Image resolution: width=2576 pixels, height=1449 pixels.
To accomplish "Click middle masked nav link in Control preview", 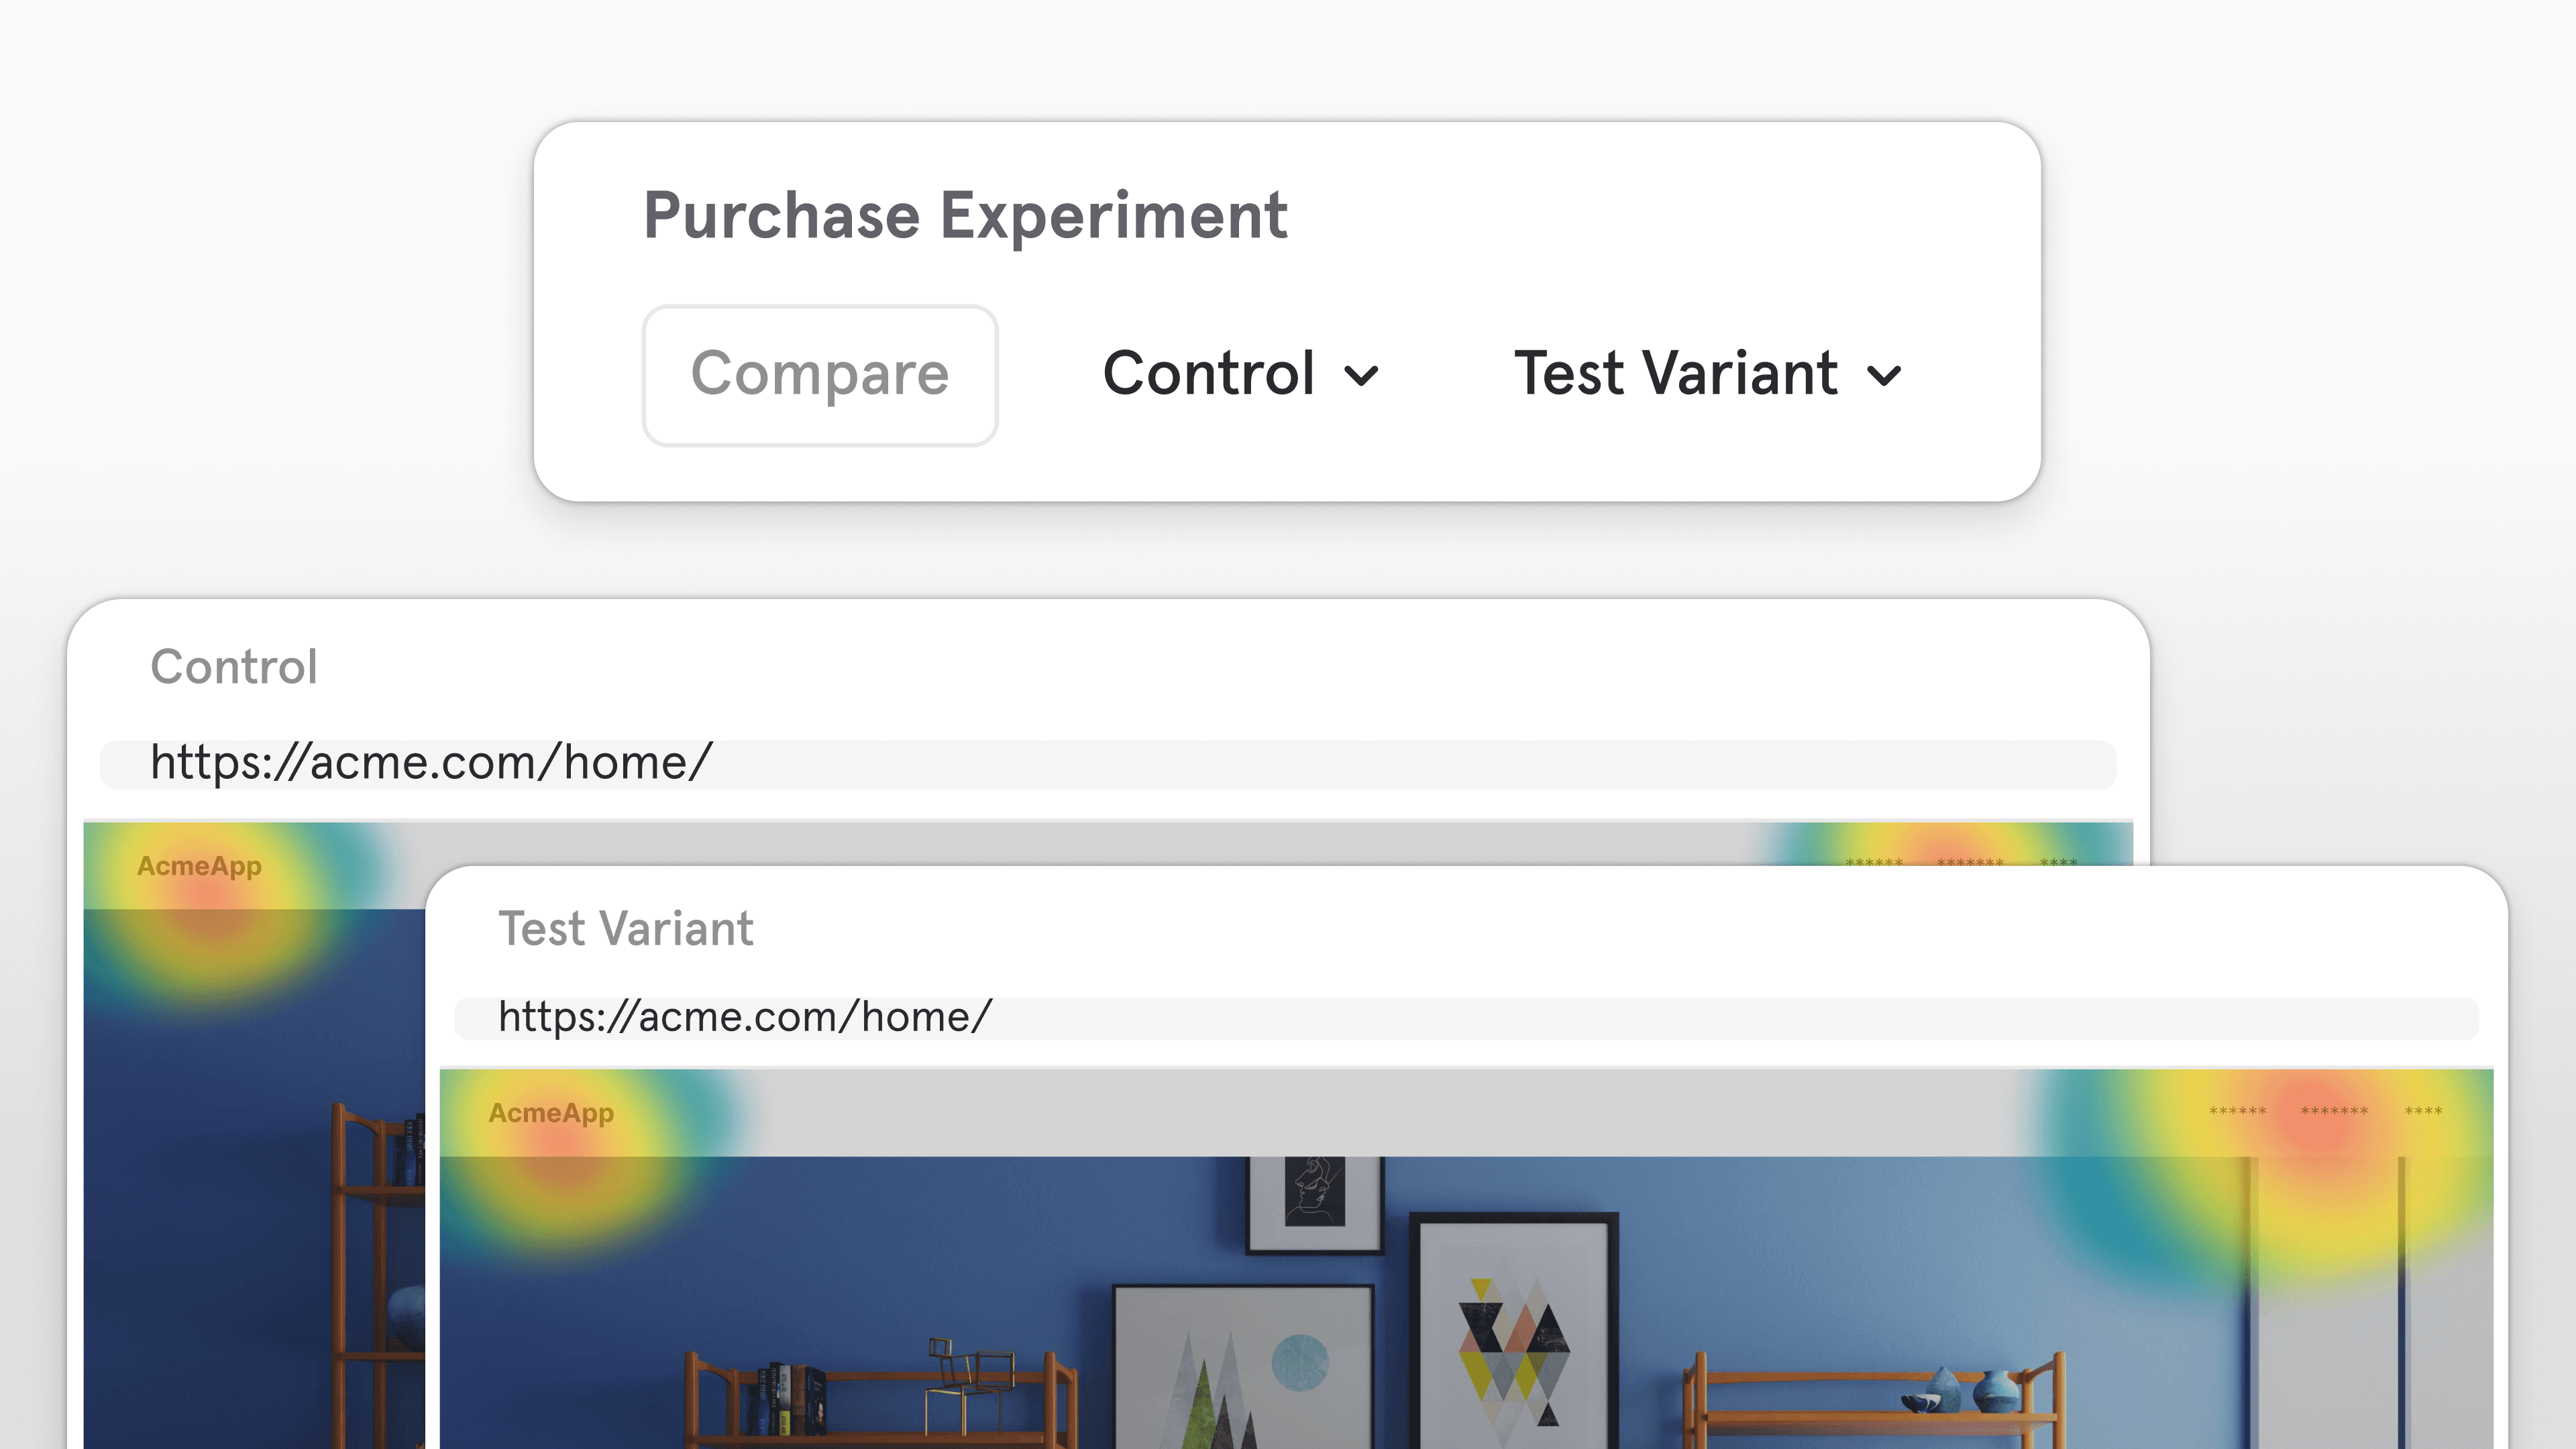I will pos(1969,861).
